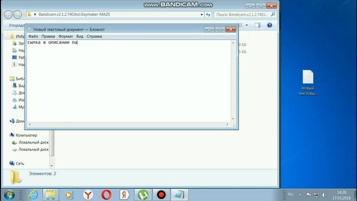Viewport: 357px width, 201px height.
Task: Close the Explorer window
Action: (x=272, y=6)
